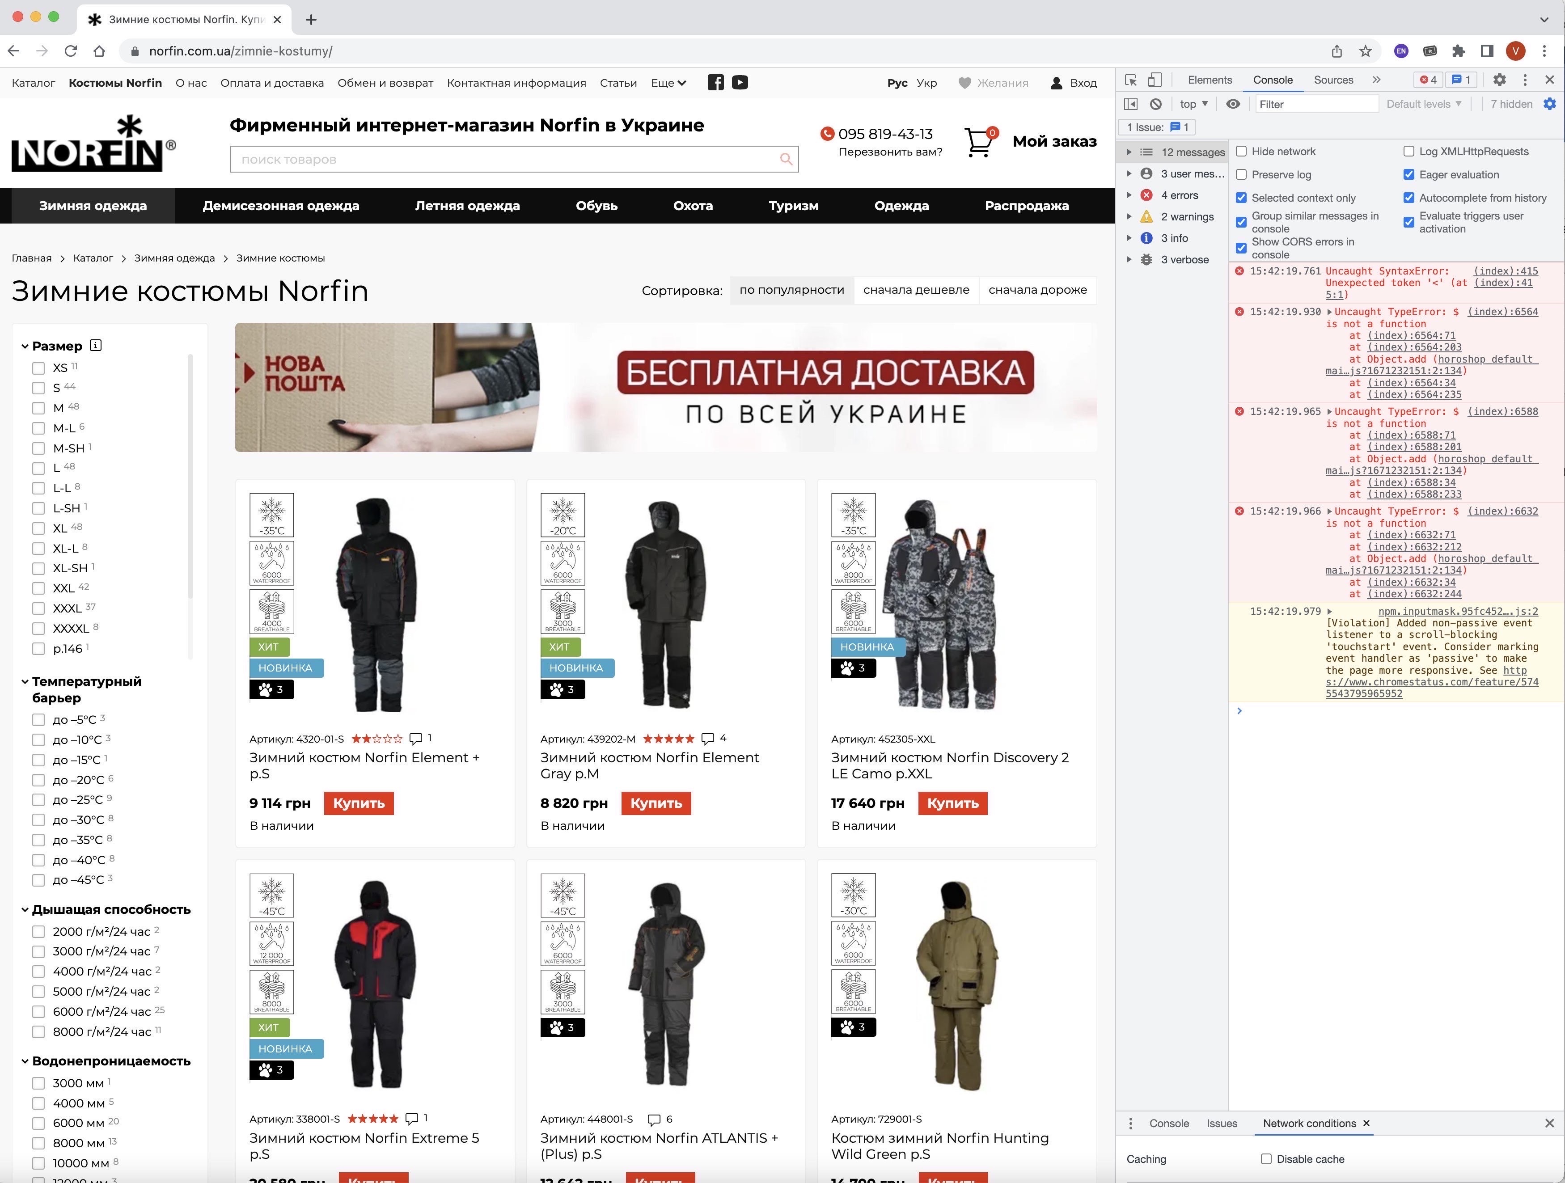Bookmark the page with the star icon
Screen dimensions: 1565x1183
point(1366,51)
